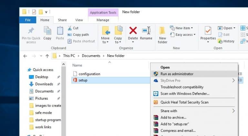Select Run as administrator from context menu
Viewport: 248px width, 136px height.
[x=177, y=74]
